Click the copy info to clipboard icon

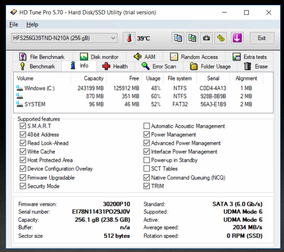coord(178,38)
